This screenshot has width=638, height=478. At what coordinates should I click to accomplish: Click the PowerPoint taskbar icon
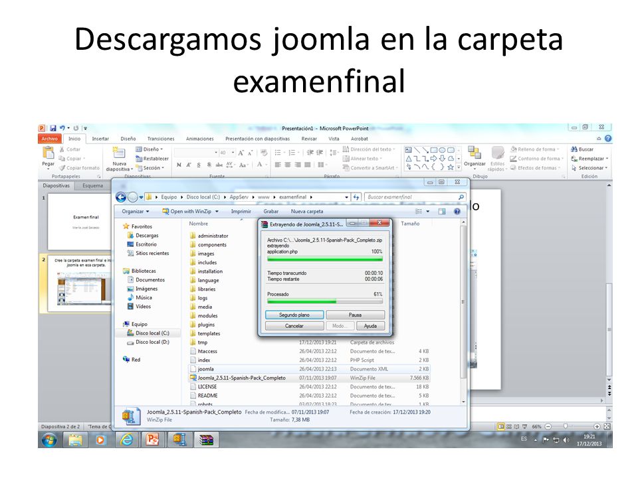153,439
